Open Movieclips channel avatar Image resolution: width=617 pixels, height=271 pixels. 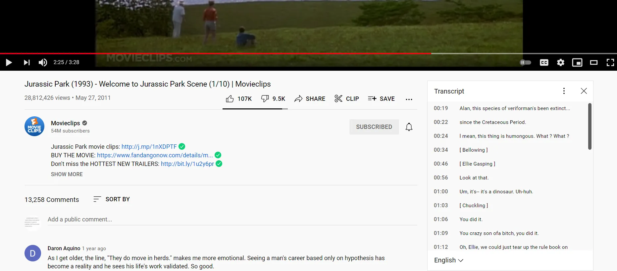[x=34, y=126]
